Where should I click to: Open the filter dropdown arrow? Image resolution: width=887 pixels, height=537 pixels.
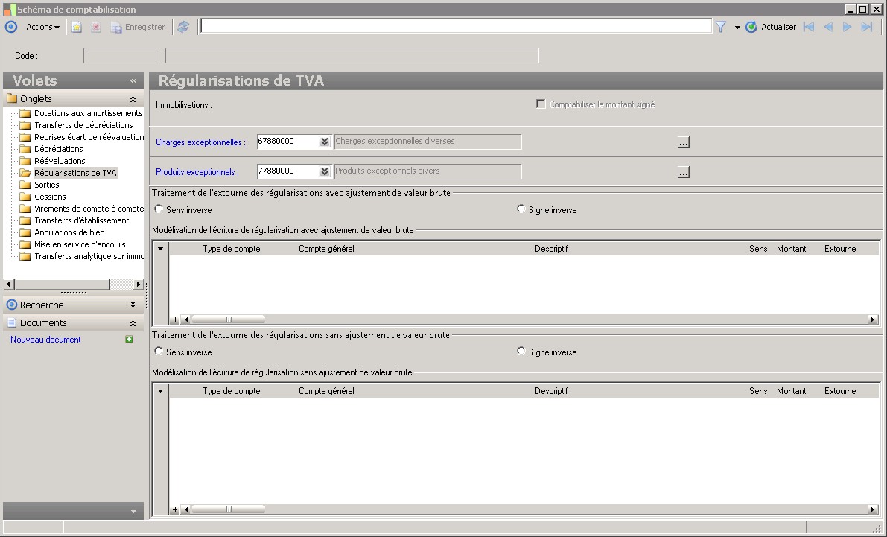(737, 27)
